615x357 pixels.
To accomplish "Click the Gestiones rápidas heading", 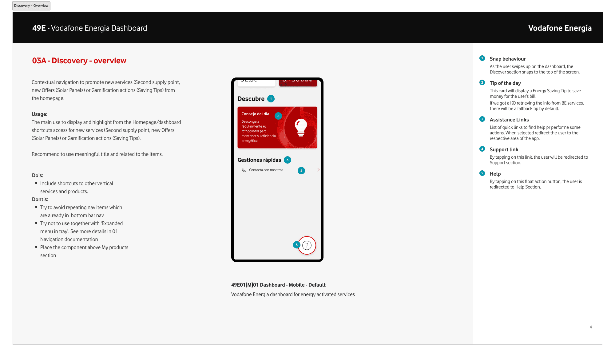I will [x=259, y=160].
